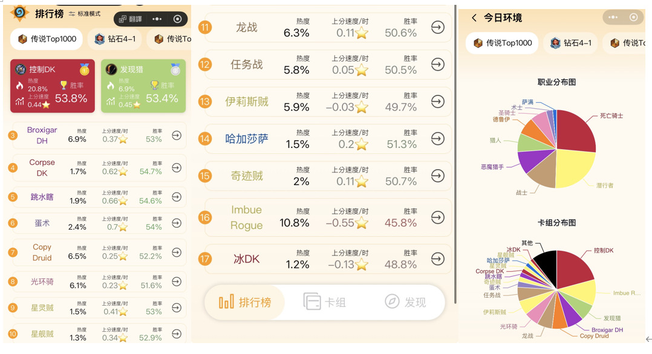Click the trophy icon on 发现猎 card
The height and width of the screenshot is (354, 652).
coord(154,85)
